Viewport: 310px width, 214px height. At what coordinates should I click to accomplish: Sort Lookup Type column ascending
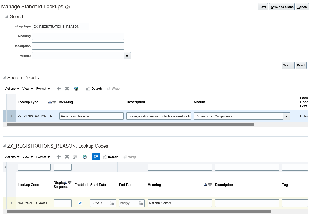pos(50,102)
